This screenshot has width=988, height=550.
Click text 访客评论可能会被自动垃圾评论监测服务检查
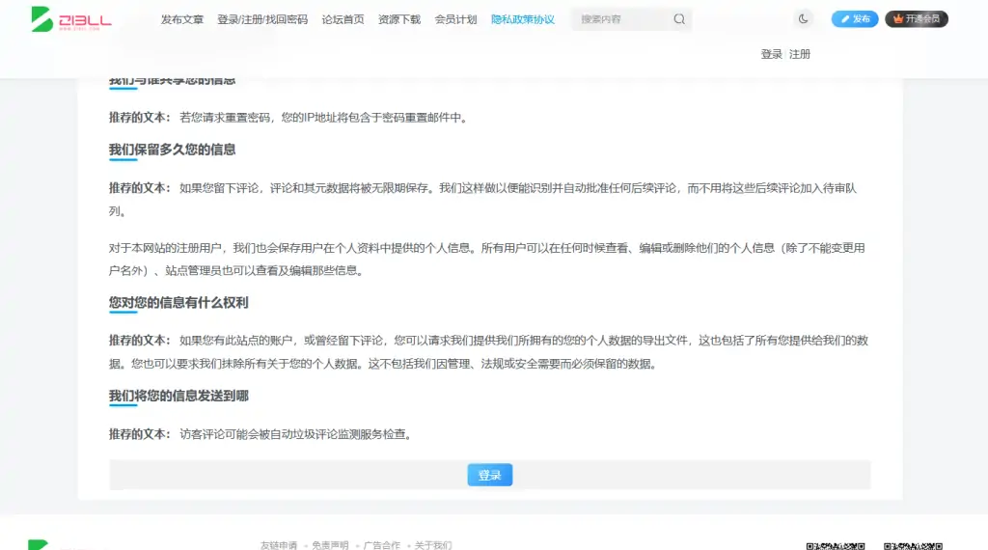293,434
